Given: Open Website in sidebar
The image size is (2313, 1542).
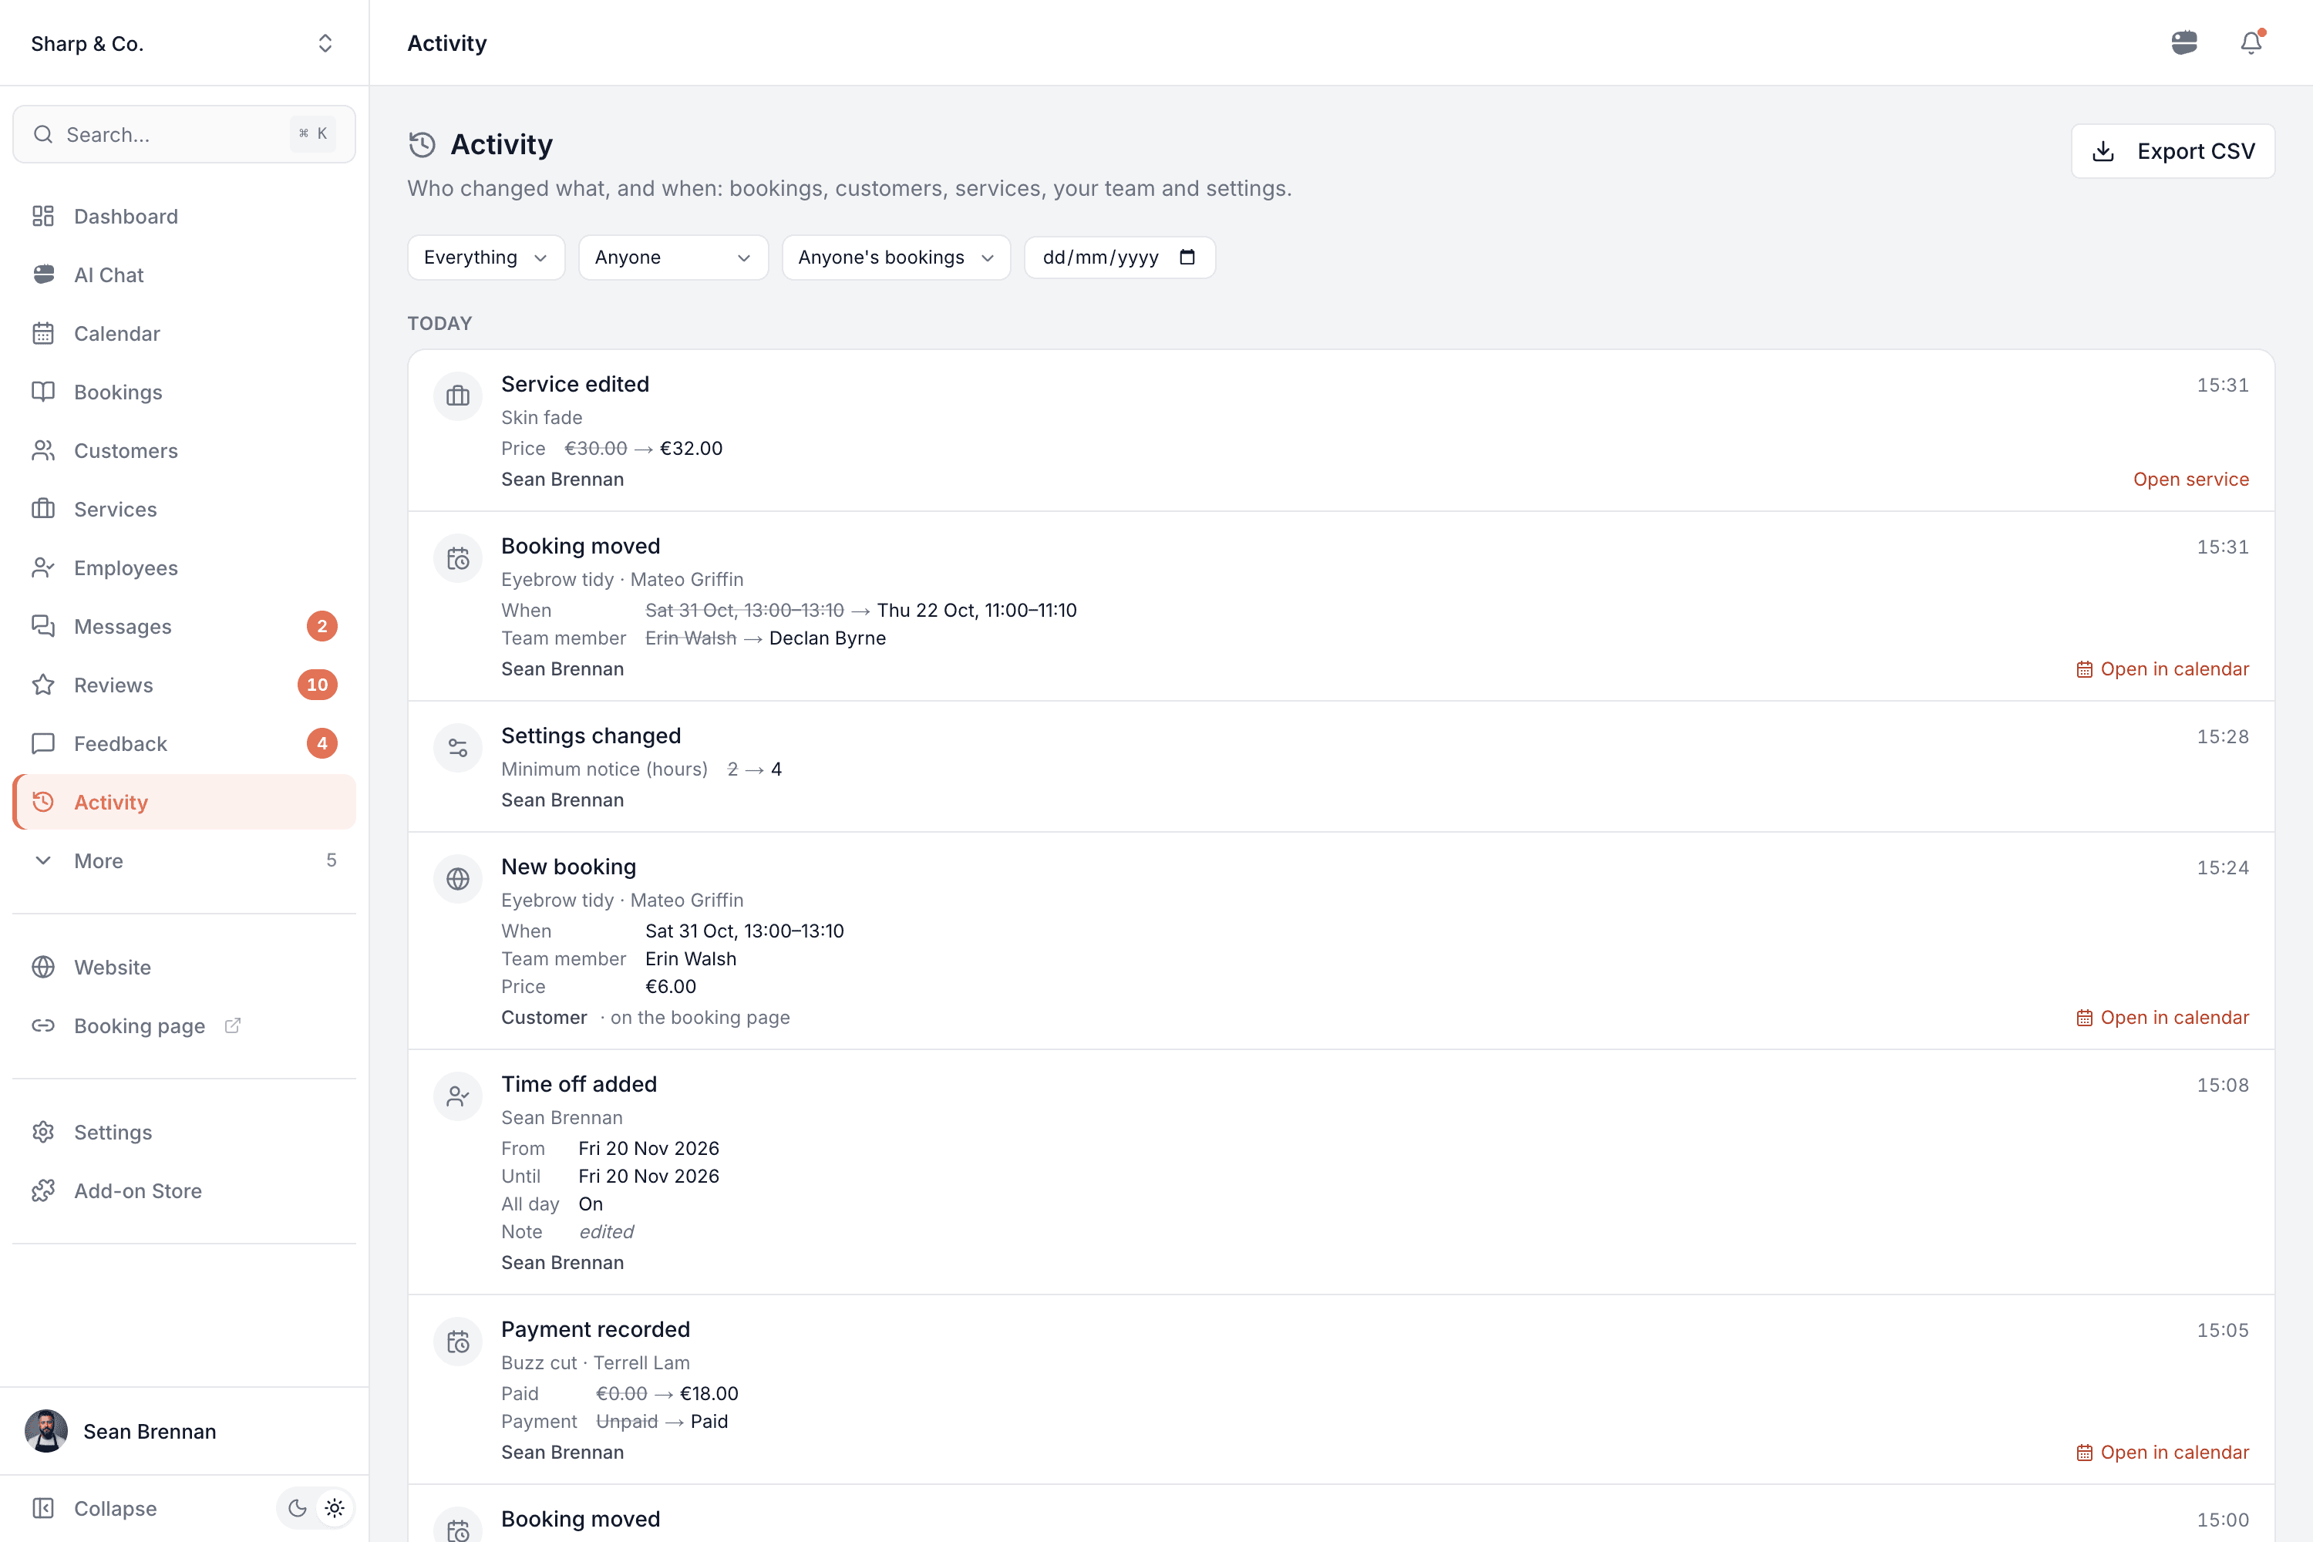Looking at the screenshot, I should 184,967.
